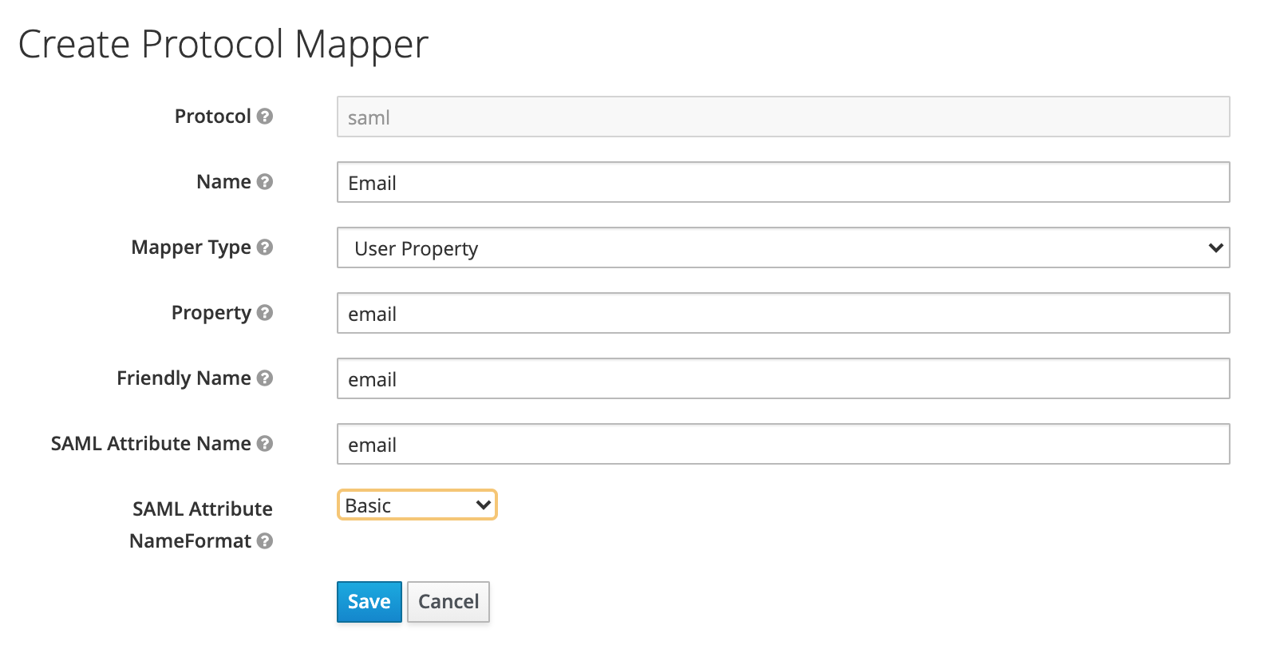1280x661 pixels.
Task: Select the Friendly Name input box
Action: (x=782, y=379)
